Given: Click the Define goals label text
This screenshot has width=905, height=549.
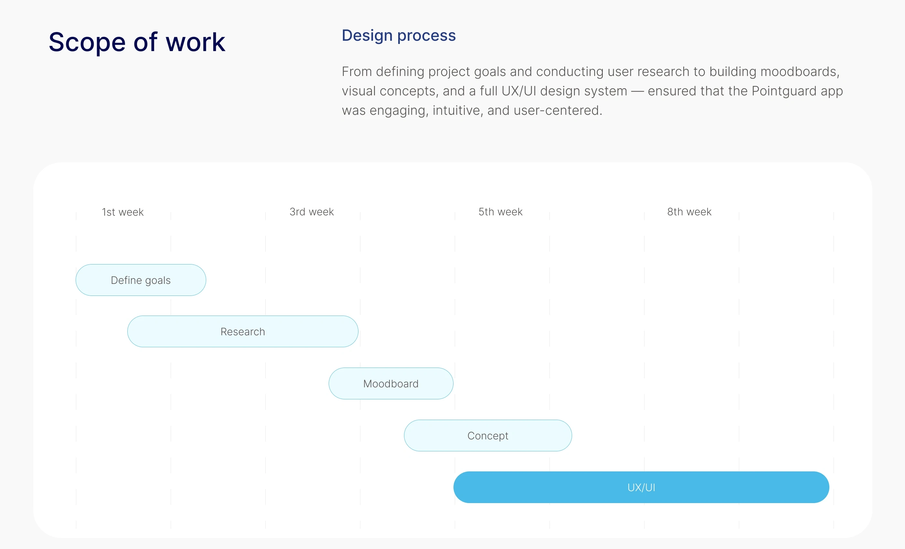Looking at the screenshot, I should [141, 280].
